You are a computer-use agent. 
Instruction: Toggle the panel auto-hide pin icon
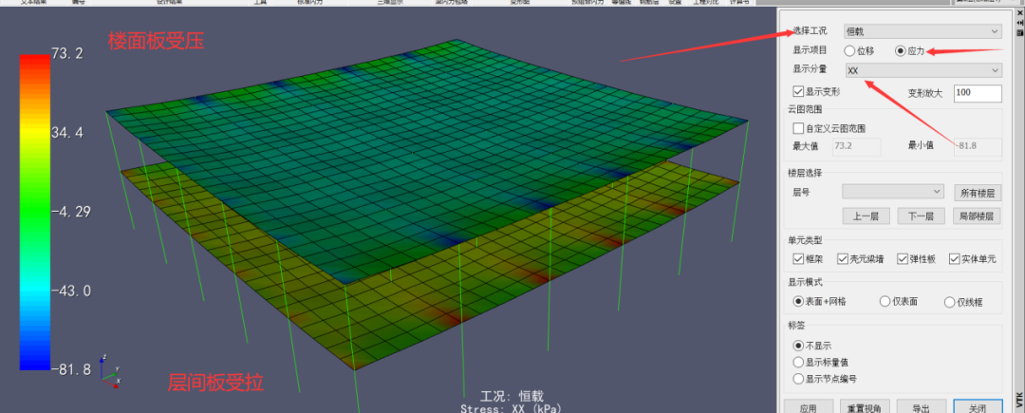point(1019,22)
